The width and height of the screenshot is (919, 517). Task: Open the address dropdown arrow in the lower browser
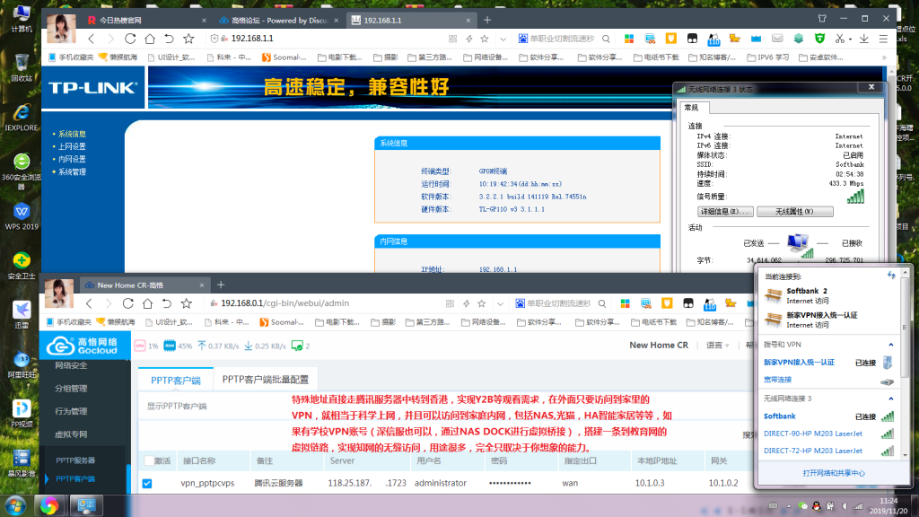tap(500, 303)
